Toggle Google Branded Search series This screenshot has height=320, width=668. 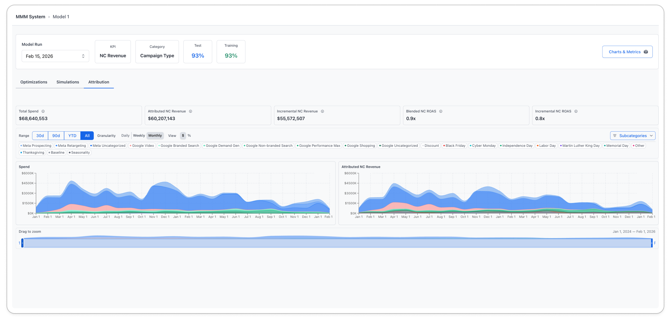179,146
